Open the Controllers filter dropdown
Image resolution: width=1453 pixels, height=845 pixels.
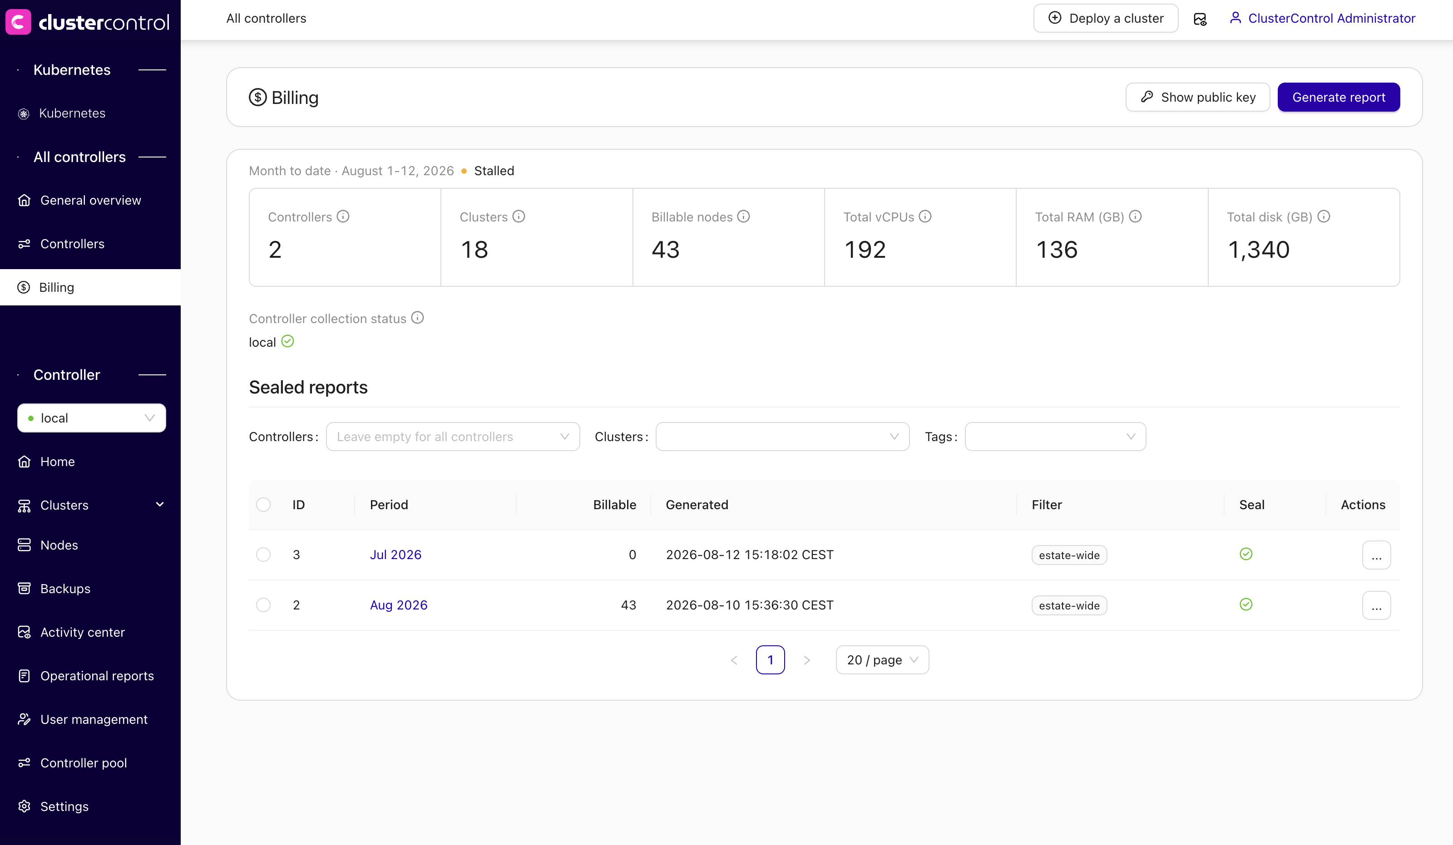coord(453,437)
